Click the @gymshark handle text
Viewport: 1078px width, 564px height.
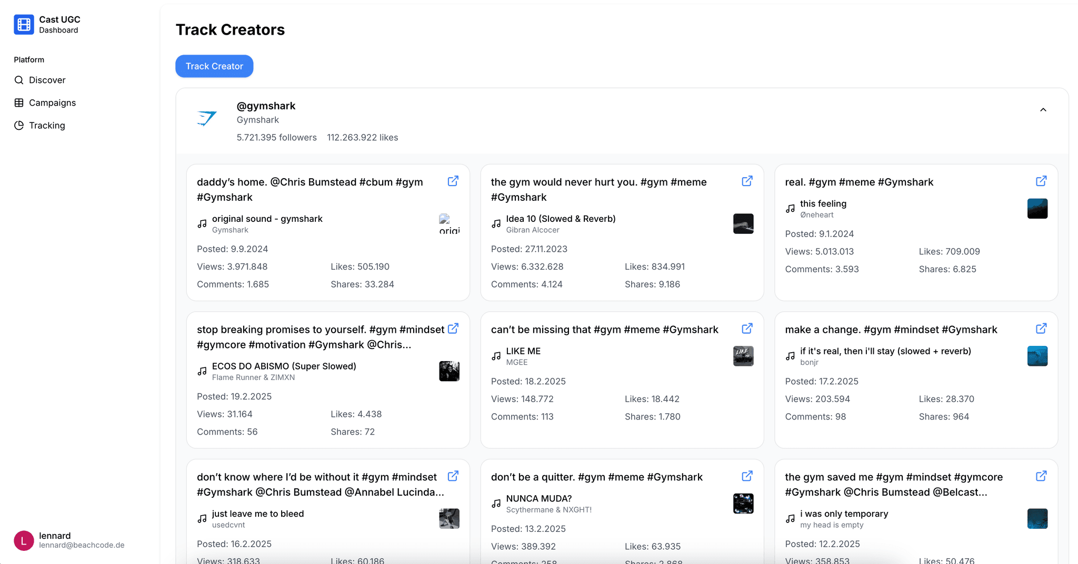(x=266, y=106)
